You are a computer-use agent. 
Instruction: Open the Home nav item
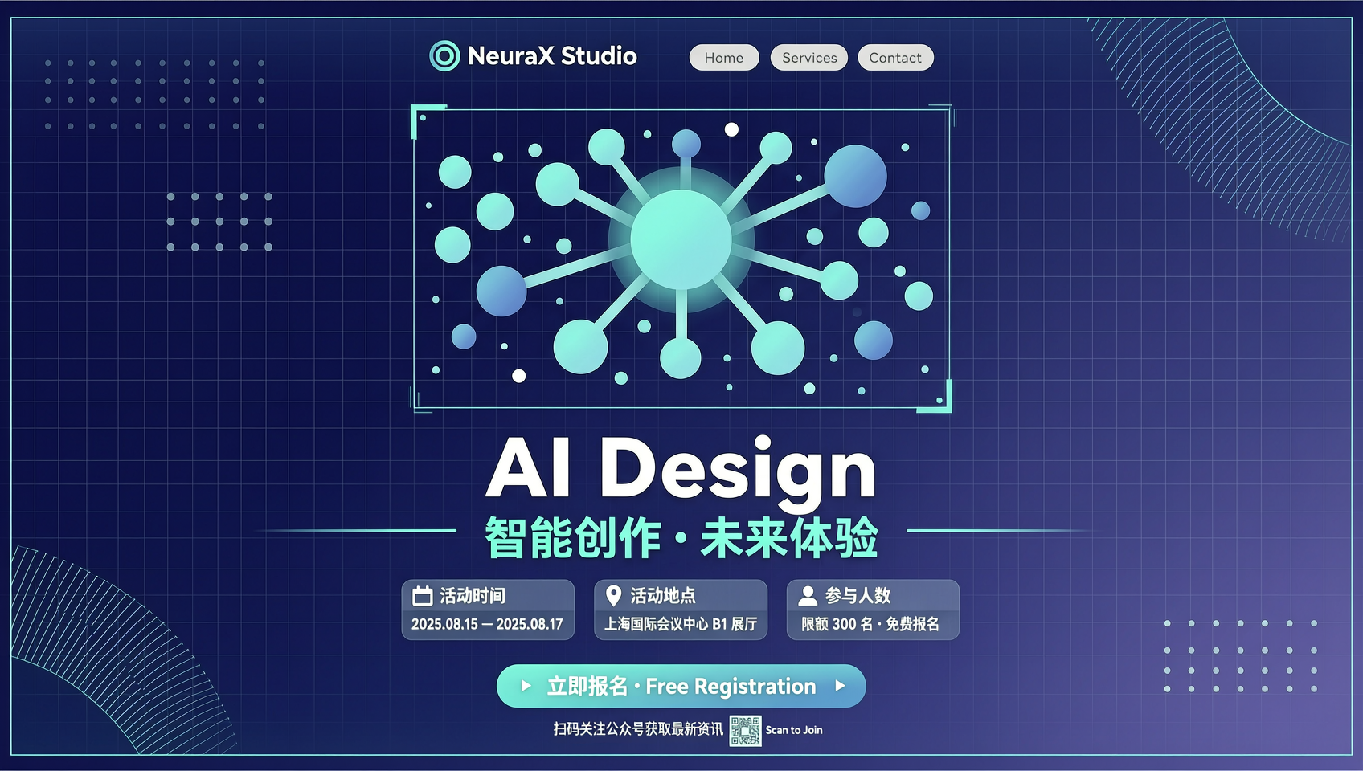[724, 58]
